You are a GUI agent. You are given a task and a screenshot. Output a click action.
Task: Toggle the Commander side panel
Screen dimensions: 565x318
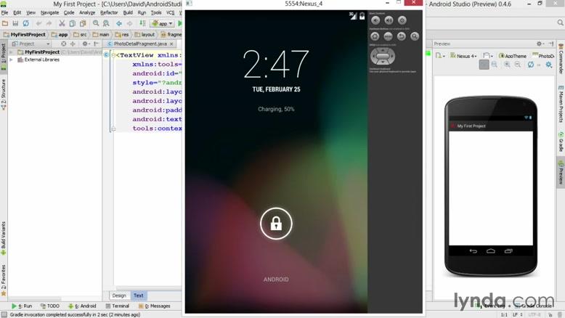pos(561,59)
